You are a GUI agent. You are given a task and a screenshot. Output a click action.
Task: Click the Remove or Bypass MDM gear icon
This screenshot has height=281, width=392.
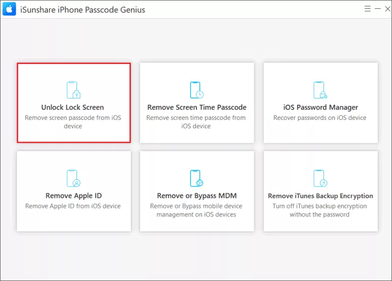tap(197, 178)
